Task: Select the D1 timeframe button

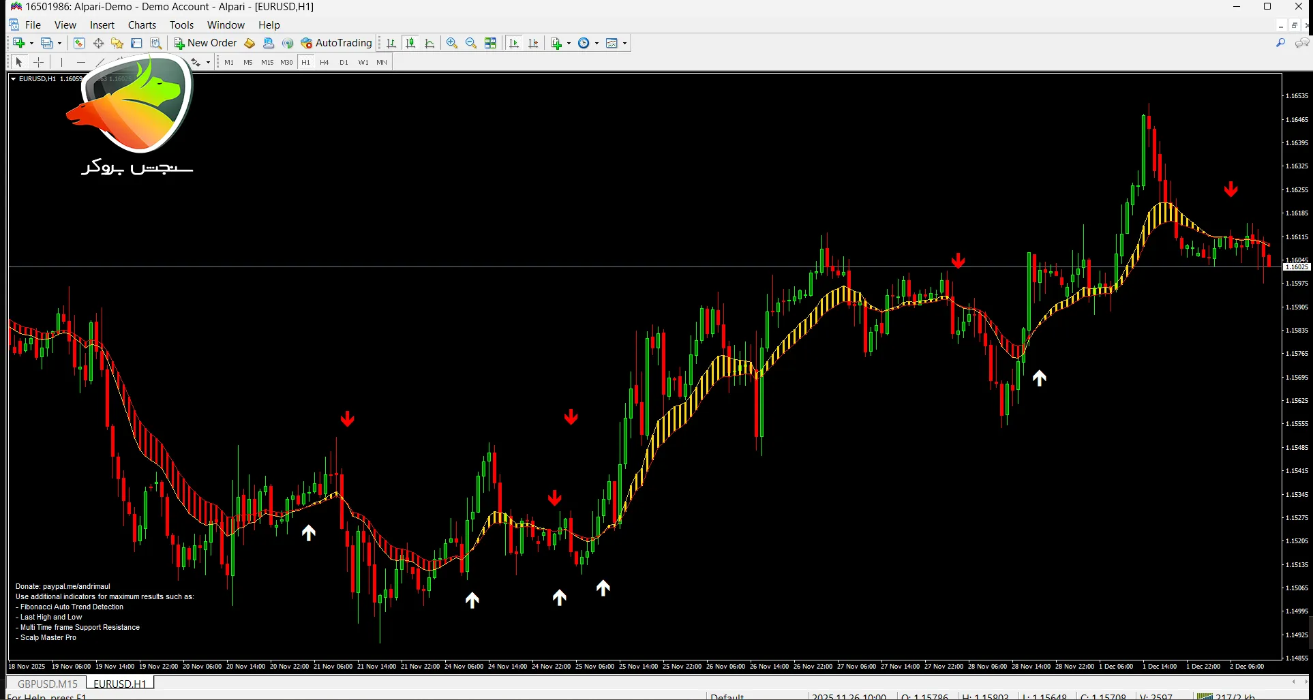Action: click(344, 62)
